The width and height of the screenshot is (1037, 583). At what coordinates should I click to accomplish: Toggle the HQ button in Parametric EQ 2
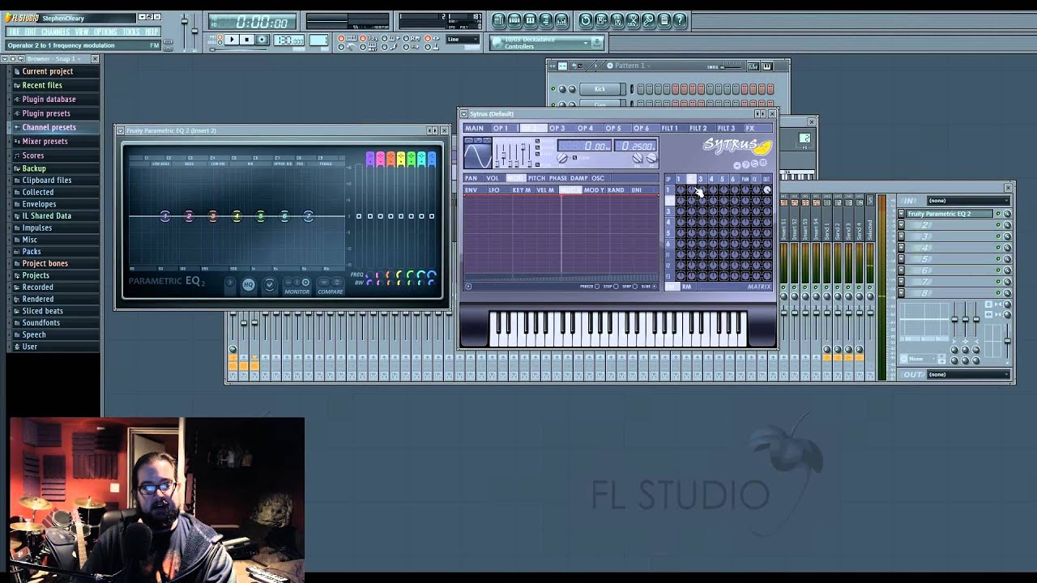pyautogui.click(x=249, y=284)
